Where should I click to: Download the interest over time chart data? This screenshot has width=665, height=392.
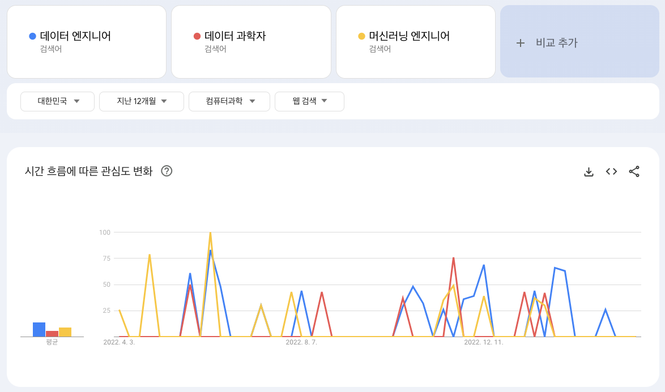589,171
